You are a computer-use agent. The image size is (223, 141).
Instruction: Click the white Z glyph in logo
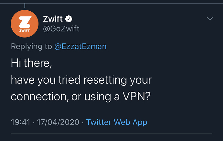coord(25,22)
